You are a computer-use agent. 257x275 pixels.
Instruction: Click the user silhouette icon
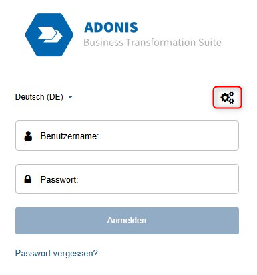(x=28, y=136)
